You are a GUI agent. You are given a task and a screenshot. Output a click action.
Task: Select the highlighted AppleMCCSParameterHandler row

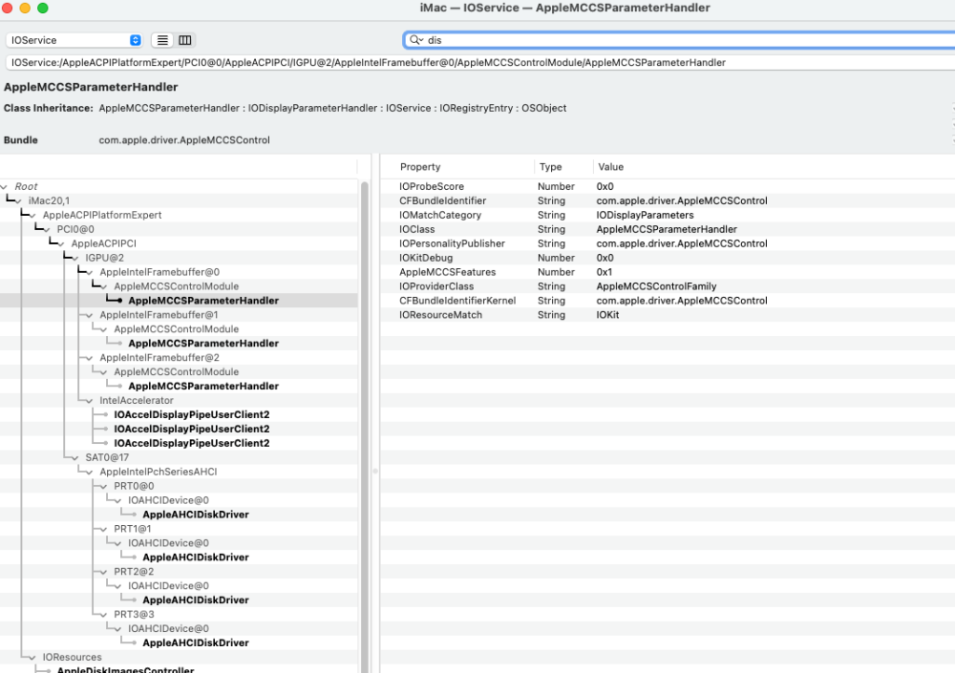click(179, 301)
